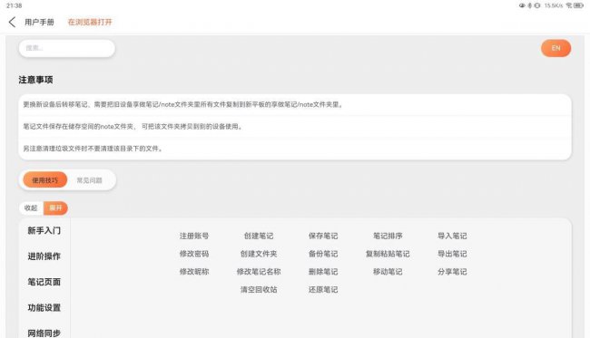Focus the 搜索 search field

(x=67, y=48)
